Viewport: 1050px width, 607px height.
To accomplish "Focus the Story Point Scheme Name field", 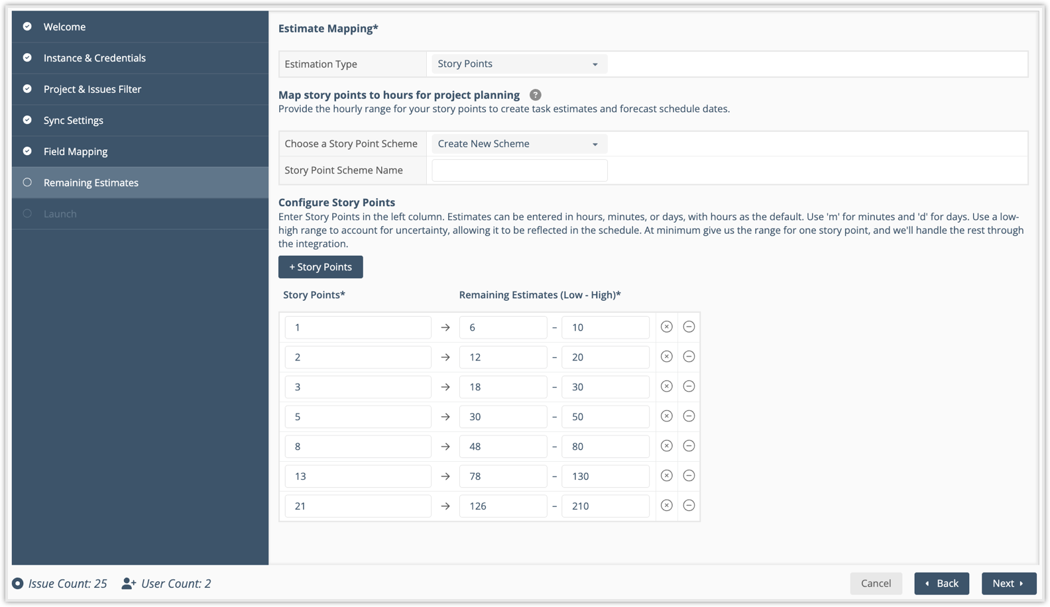I will (519, 170).
